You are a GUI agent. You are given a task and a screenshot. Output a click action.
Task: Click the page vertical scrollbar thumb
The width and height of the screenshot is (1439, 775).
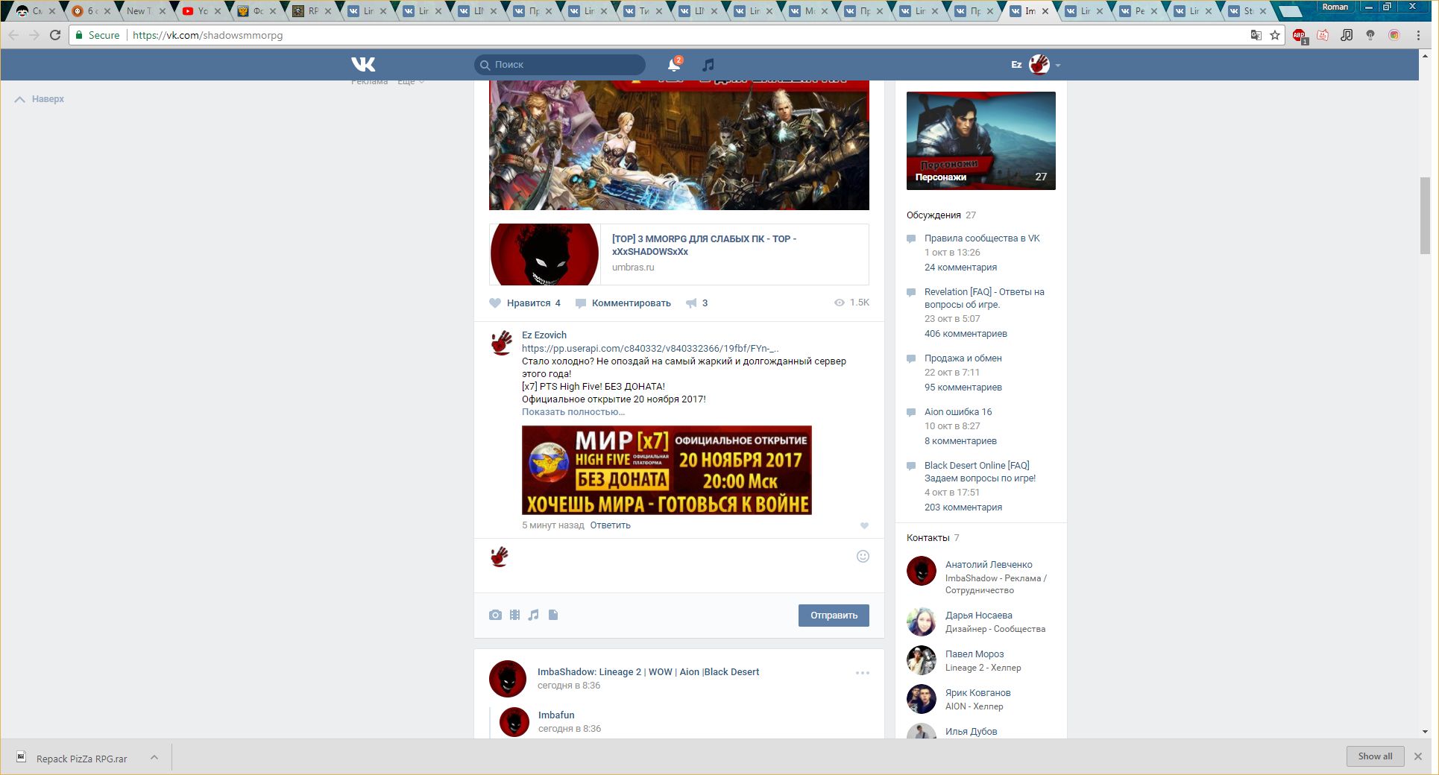(x=1425, y=216)
